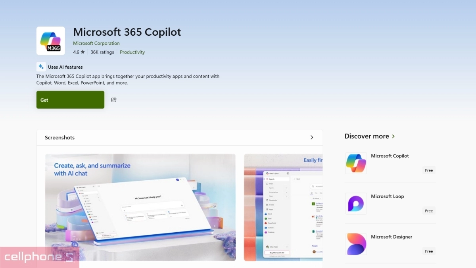The height and width of the screenshot is (268, 476).
Task: Click the Uses AI features label
Action: point(65,67)
